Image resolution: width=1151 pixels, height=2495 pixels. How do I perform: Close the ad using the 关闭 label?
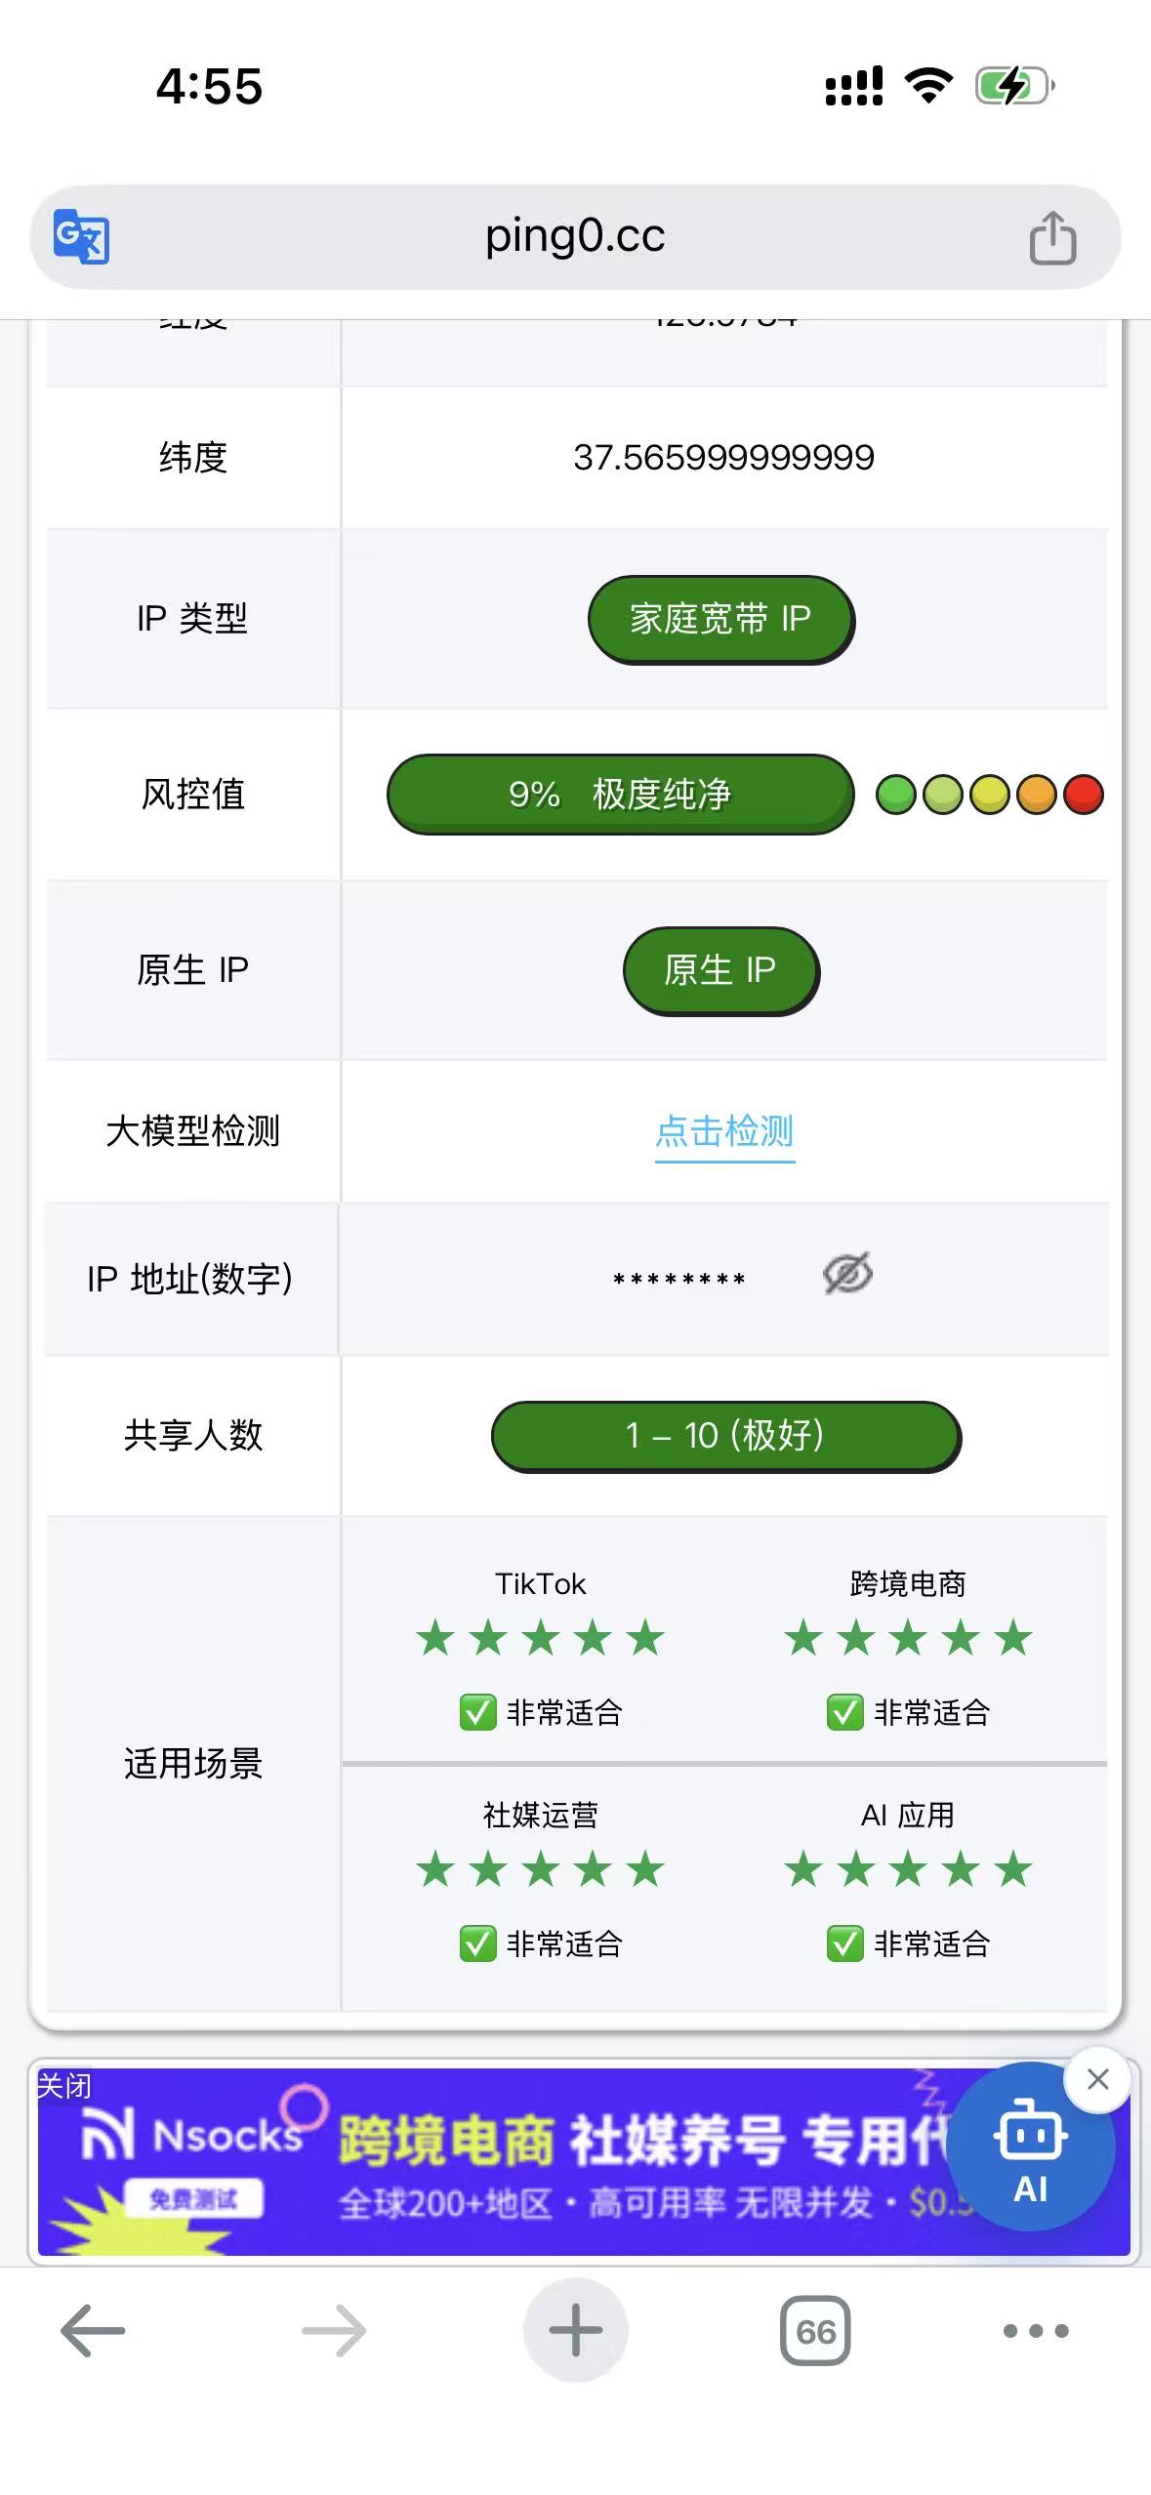tap(64, 2086)
